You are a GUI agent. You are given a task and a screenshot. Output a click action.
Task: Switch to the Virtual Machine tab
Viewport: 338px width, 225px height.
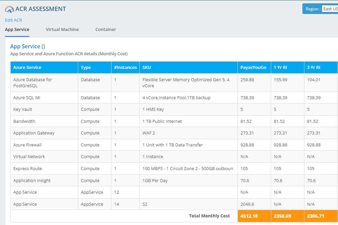(62, 30)
